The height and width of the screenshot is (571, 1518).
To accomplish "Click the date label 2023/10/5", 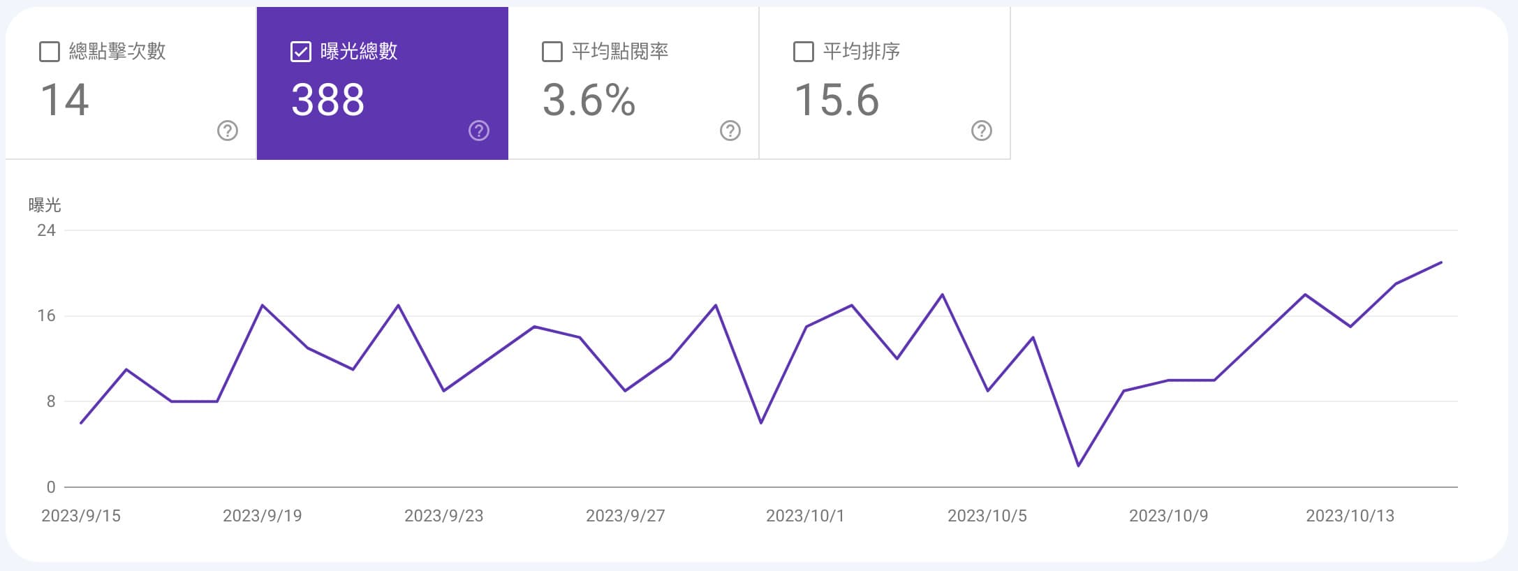I will point(987,516).
